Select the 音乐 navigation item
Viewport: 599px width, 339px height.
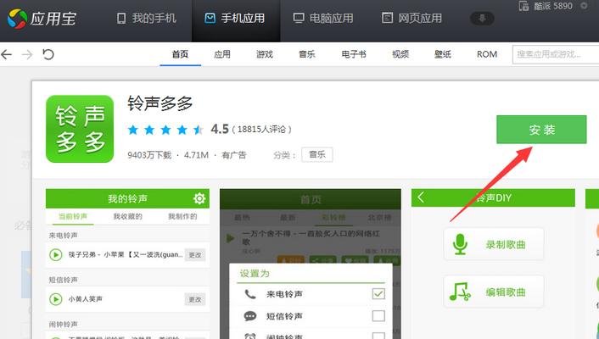307,54
